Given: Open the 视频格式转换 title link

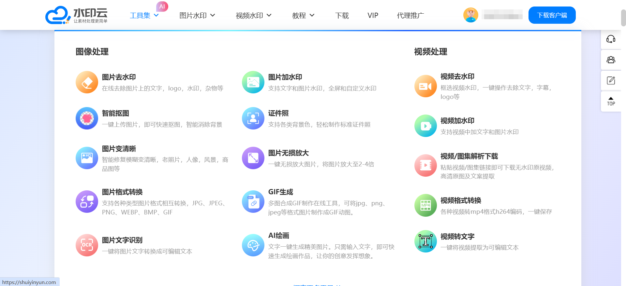Looking at the screenshot, I should (461, 200).
